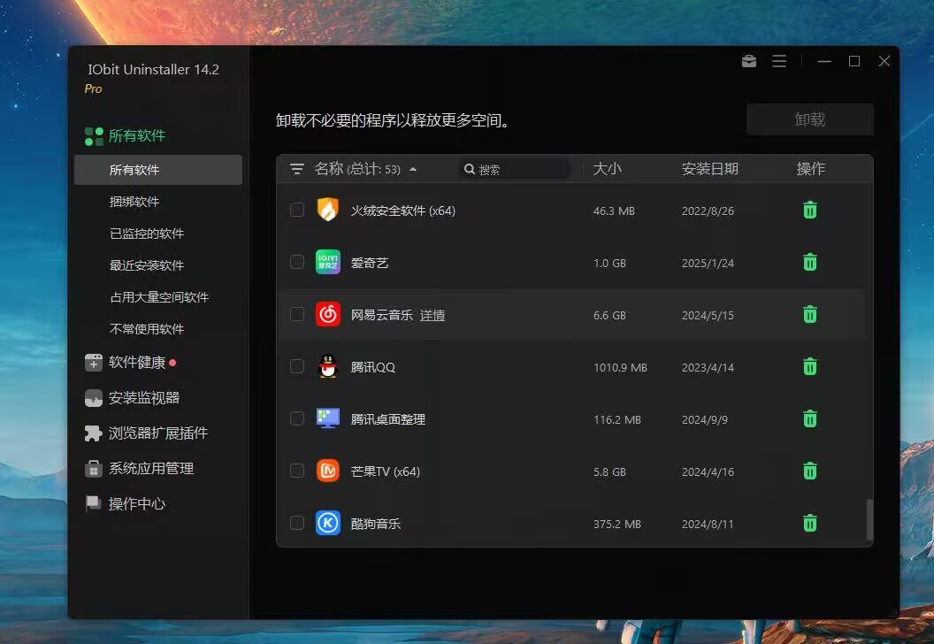Click the 爱奇艺 green app icon
The image size is (934, 644).
click(327, 262)
